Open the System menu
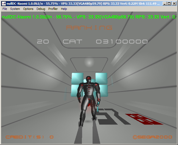 15,9
